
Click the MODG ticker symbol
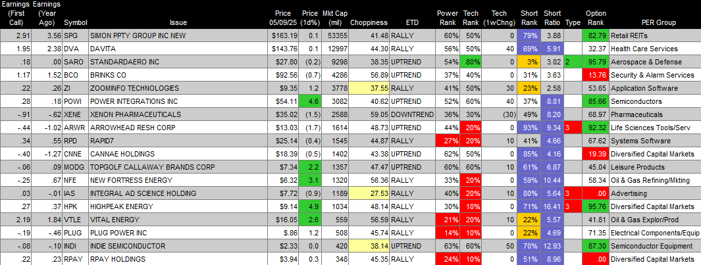[x=75, y=167]
